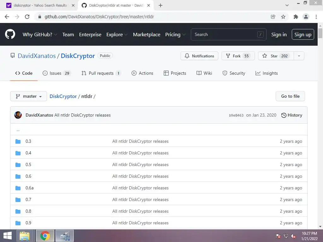
Task: Open the Team nav link
Action: 68,35
